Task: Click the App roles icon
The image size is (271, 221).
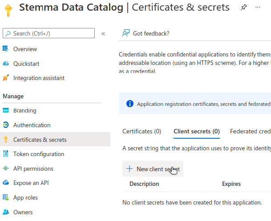Action: pyautogui.click(x=6, y=197)
